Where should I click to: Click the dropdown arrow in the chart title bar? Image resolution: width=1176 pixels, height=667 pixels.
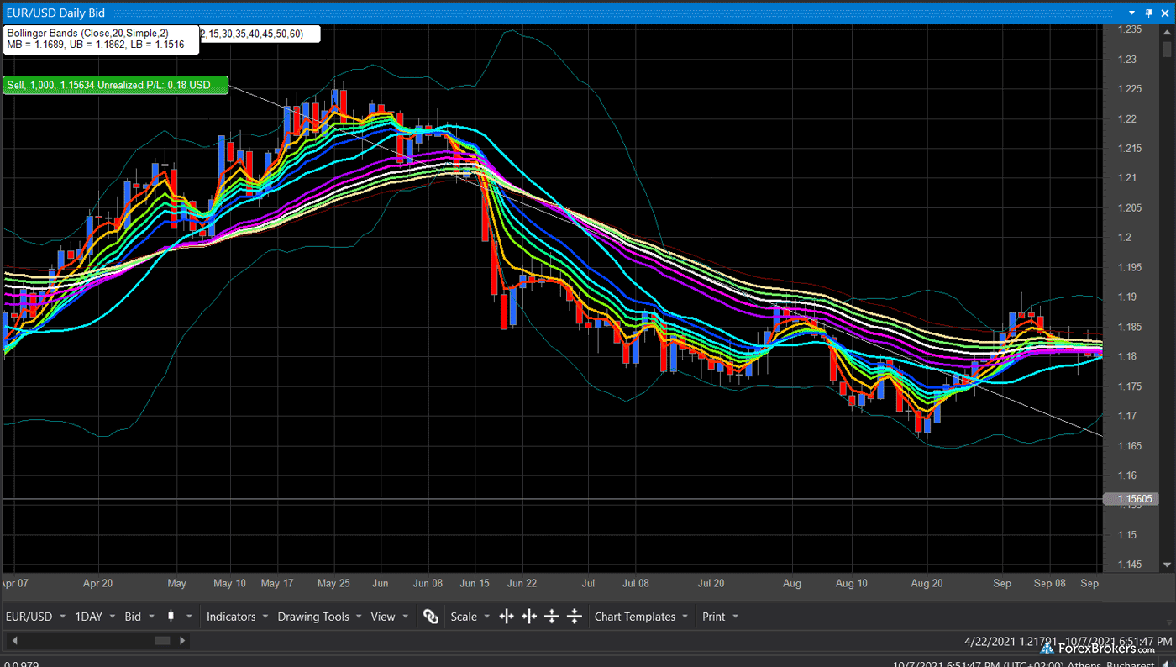(x=1132, y=13)
